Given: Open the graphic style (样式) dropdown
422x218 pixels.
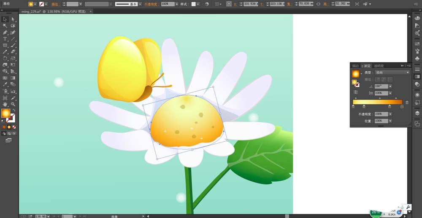Looking at the screenshot, I should (x=198, y=4).
